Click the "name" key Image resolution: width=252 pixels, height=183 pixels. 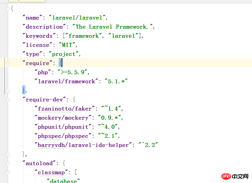(32, 18)
